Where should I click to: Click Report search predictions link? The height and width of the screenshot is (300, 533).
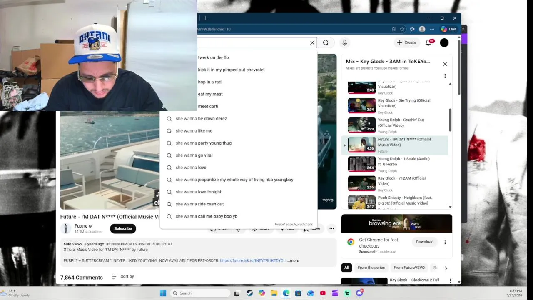click(x=294, y=224)
